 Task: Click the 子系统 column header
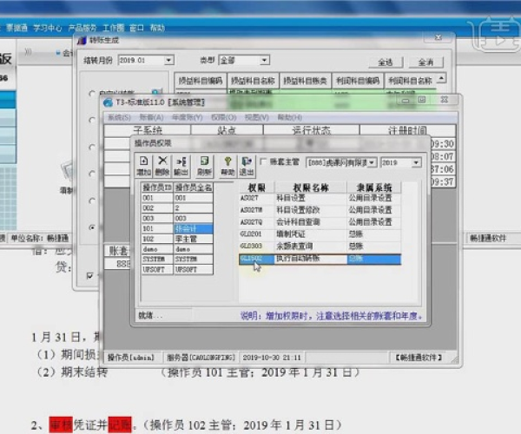click(x=148, y=130)
